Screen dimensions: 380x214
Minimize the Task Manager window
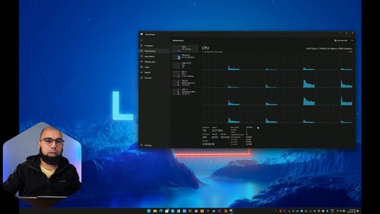340,33
